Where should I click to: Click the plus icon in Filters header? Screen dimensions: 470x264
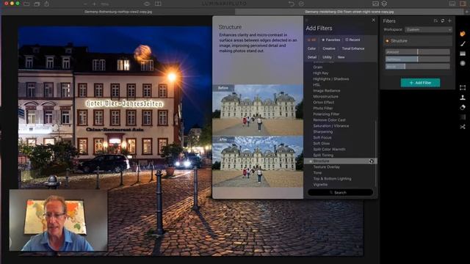pyautogui.click(x=449, y=21)
